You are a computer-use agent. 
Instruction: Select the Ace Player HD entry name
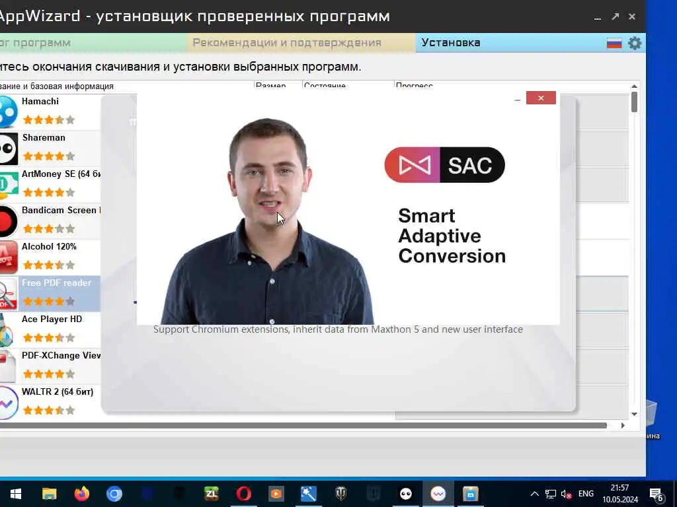[x=52, y=319]
